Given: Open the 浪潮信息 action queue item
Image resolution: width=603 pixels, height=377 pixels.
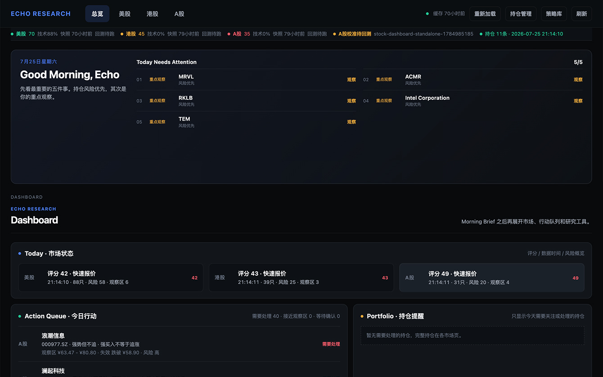Looking at the screenshot, I should tap(179, 344).
